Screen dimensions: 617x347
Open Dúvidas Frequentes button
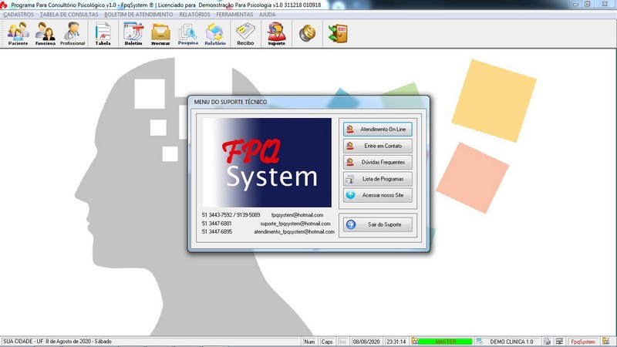(378, 162)
